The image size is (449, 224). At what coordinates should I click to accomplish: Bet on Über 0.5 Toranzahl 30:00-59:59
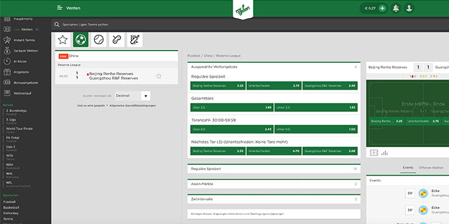(232, 129)
